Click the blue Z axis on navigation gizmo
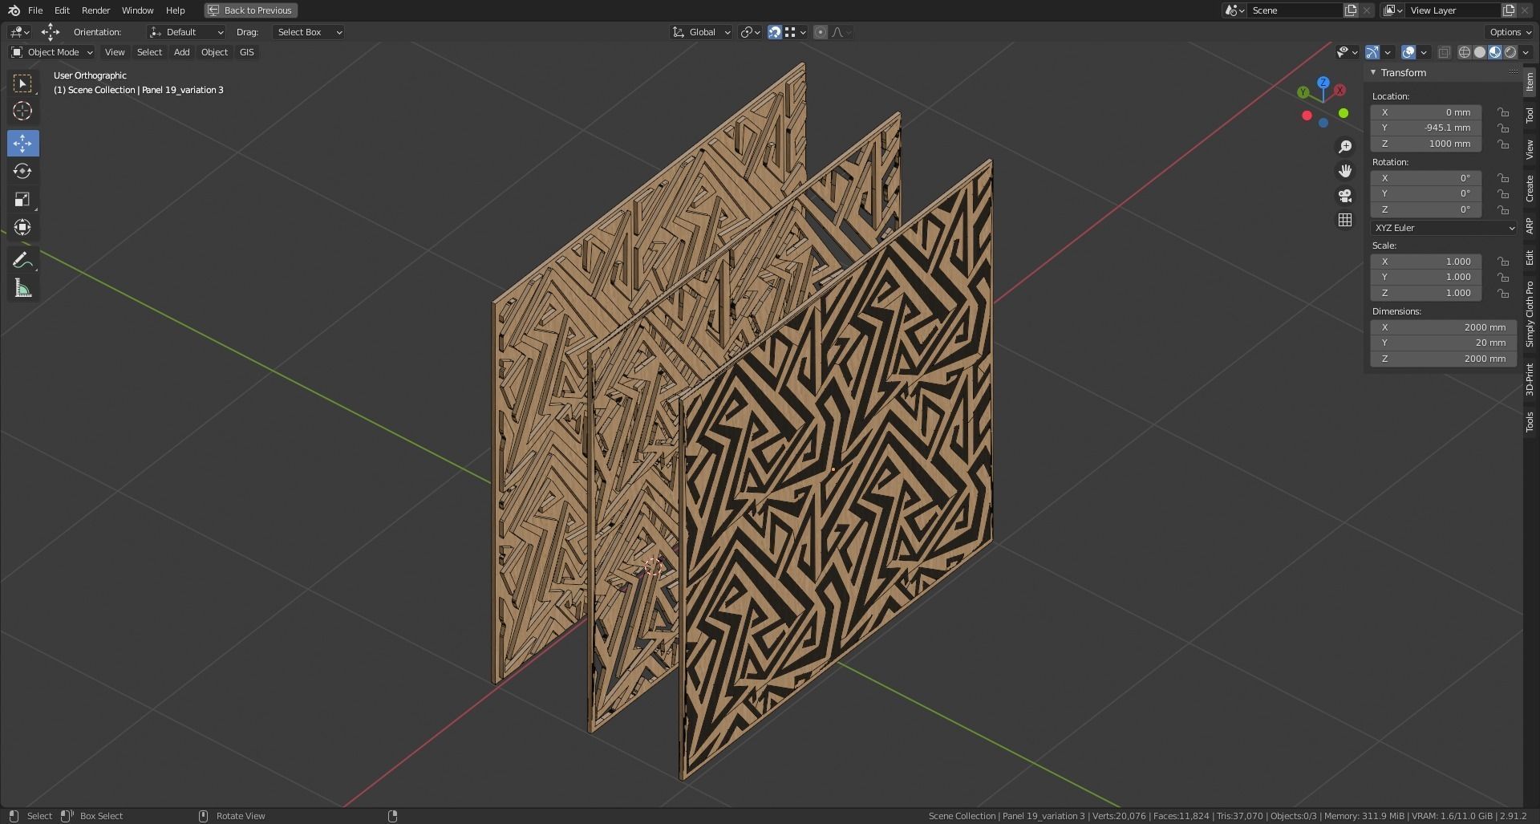Image resolution: width=1540 pixels, height=824 pixels. 1323,83
